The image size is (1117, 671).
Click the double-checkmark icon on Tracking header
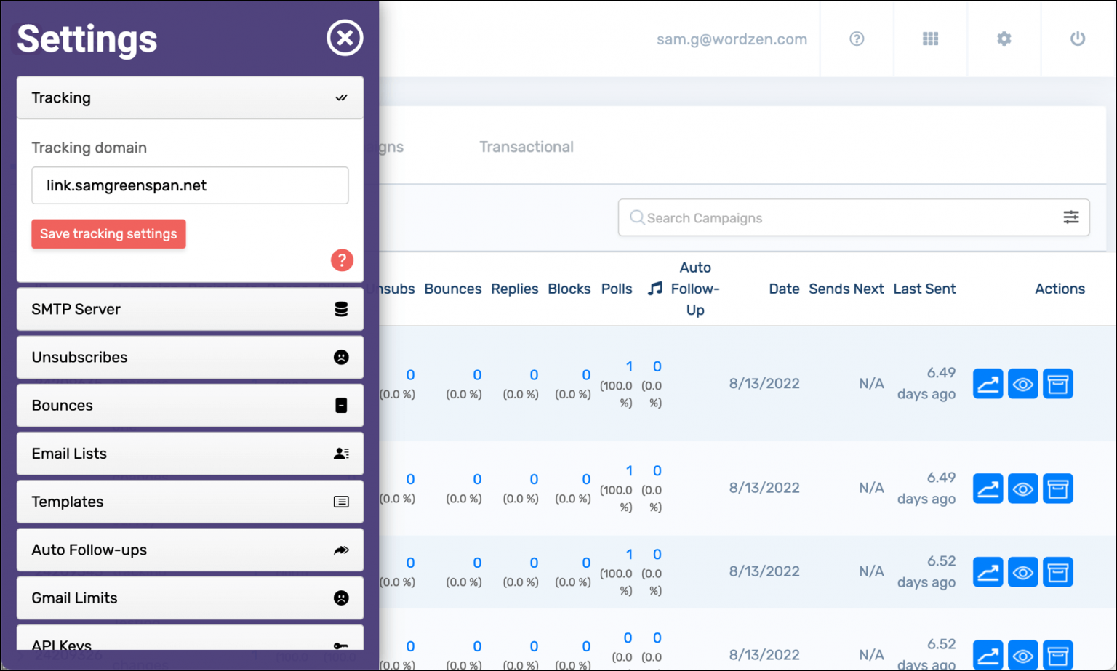pyautogui.click(x=341, y=97)
